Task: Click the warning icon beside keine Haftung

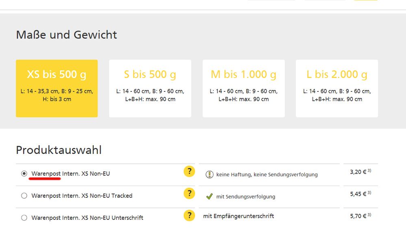Action: tap(209, 174)
